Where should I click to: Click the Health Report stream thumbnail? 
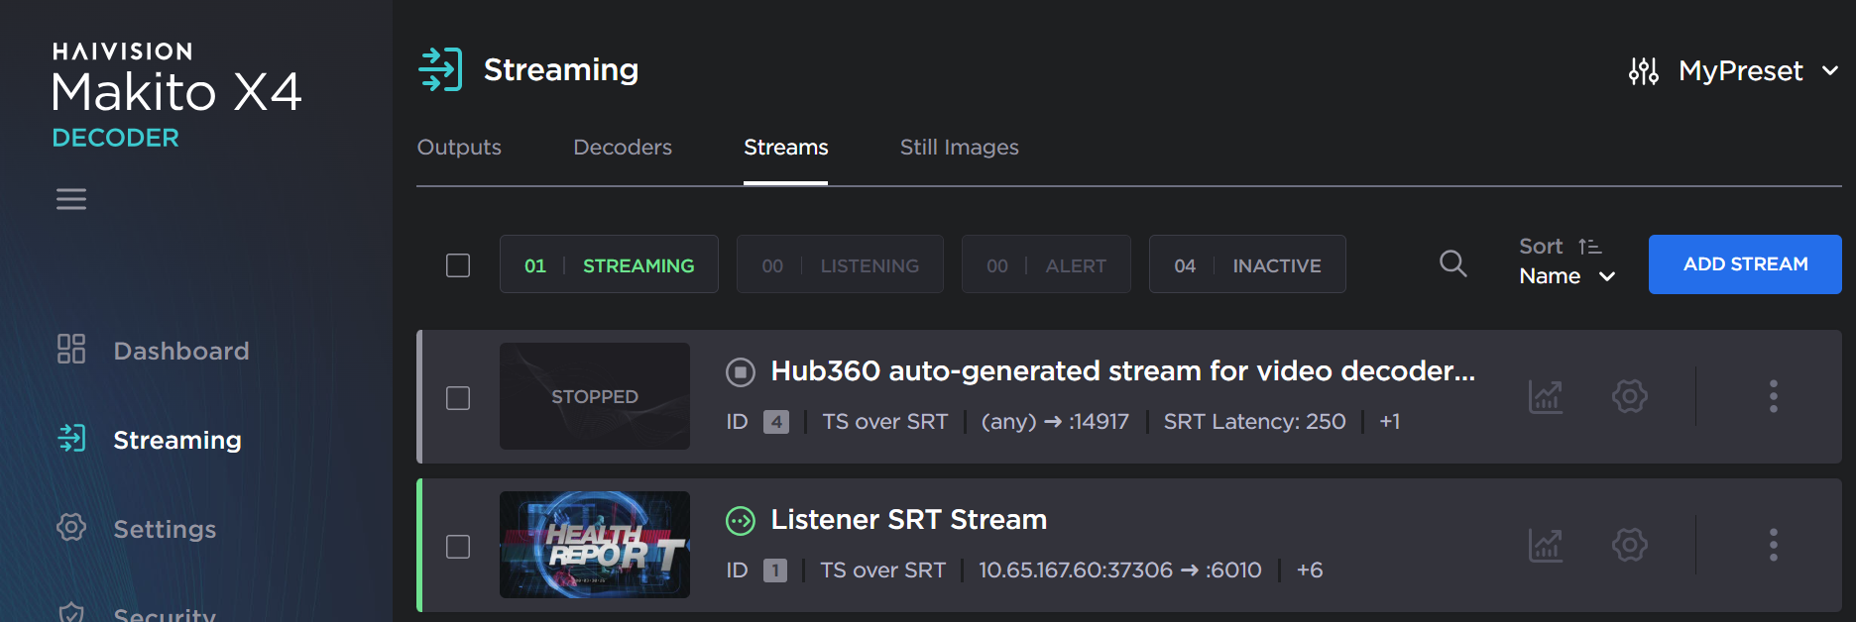[x=595, y=545]
